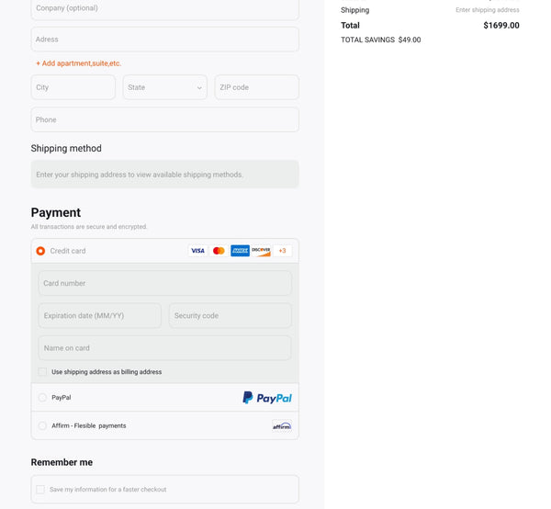Focus the Name on card field
The width and height of the screenshot is (551, 509).
coord(165,348)
